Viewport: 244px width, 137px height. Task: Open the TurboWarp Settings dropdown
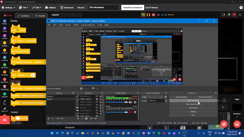8,8
